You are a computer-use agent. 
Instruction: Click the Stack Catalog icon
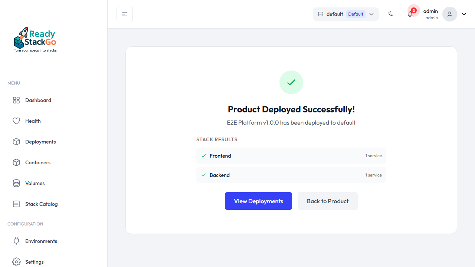[x=16, y=204]
